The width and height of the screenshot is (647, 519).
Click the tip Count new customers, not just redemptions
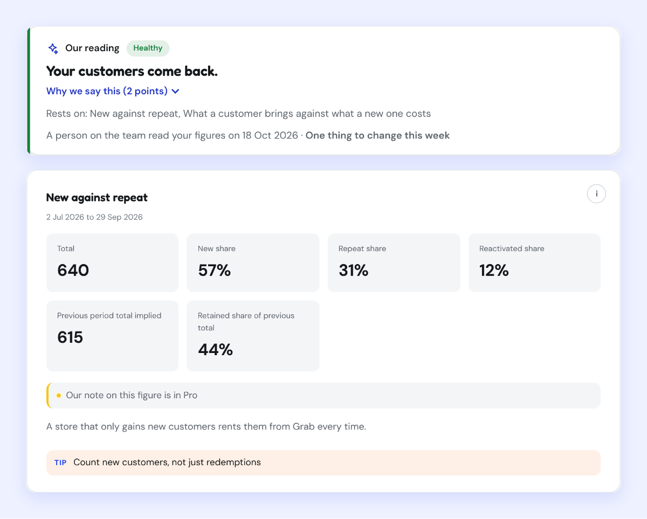coord(167,462)
